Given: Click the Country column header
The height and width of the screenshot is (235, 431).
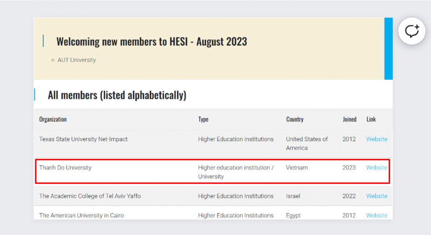Looking at the screenshot, I should (295, 119).
